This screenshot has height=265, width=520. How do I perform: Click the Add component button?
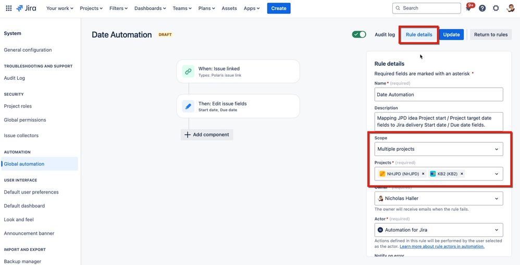point(207,135)
